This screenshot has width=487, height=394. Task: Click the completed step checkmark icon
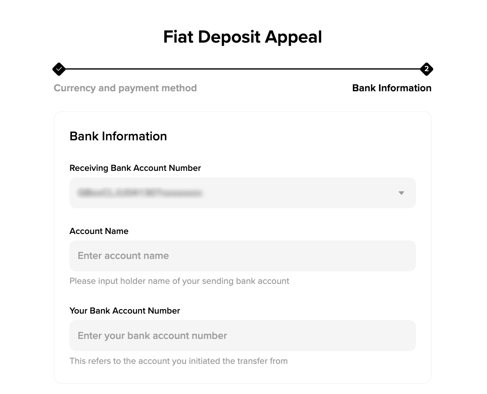(59, 69)
